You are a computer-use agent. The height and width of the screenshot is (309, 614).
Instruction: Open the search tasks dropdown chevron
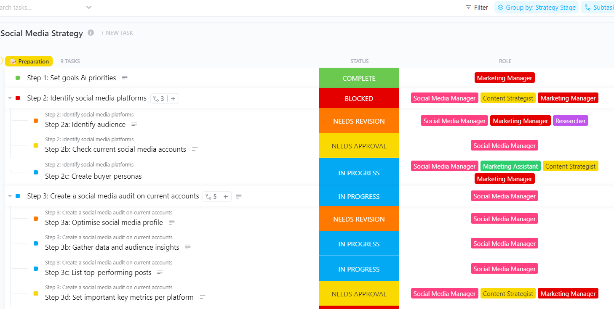coord(88,8)
